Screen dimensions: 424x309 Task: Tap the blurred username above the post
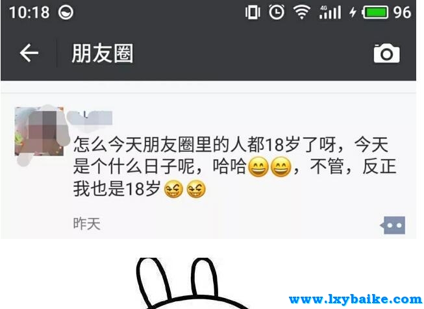(x=90, y=118)
